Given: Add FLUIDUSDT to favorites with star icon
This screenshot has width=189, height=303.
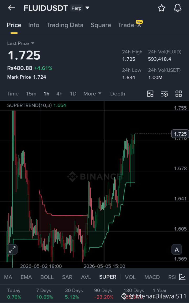Looking at the screenshot, I should [x=162, y=8].
